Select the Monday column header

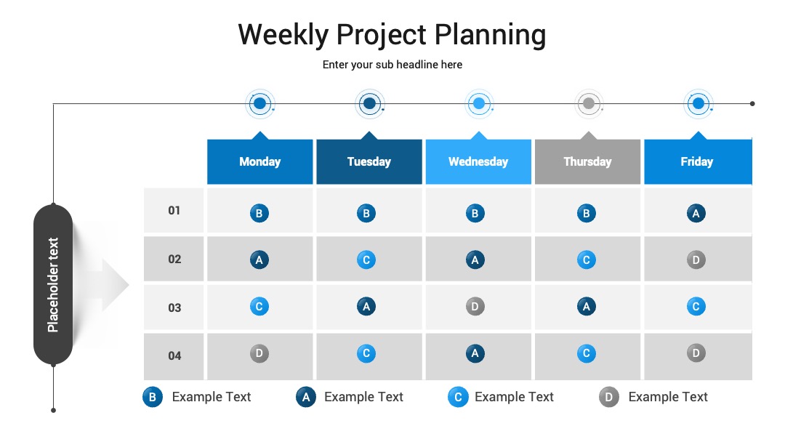click(x=259, y=161)
